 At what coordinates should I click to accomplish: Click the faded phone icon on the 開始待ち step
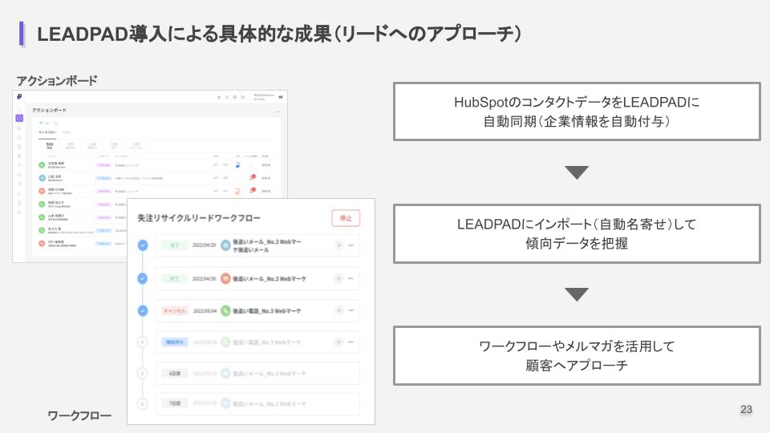pyautogui.click(x=225, y=342)
